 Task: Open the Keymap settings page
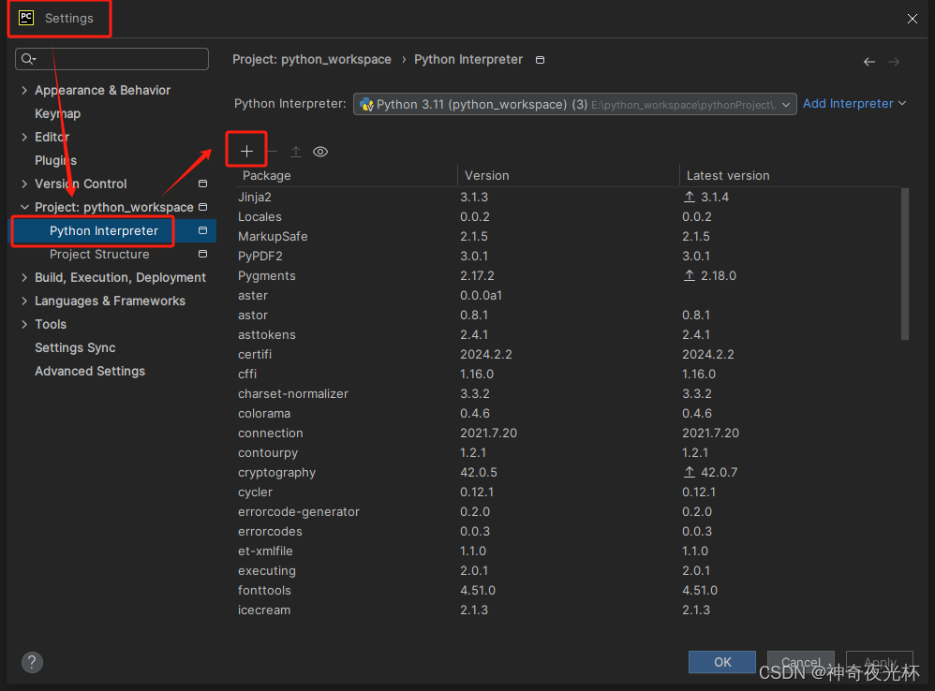tap(57, 114)
